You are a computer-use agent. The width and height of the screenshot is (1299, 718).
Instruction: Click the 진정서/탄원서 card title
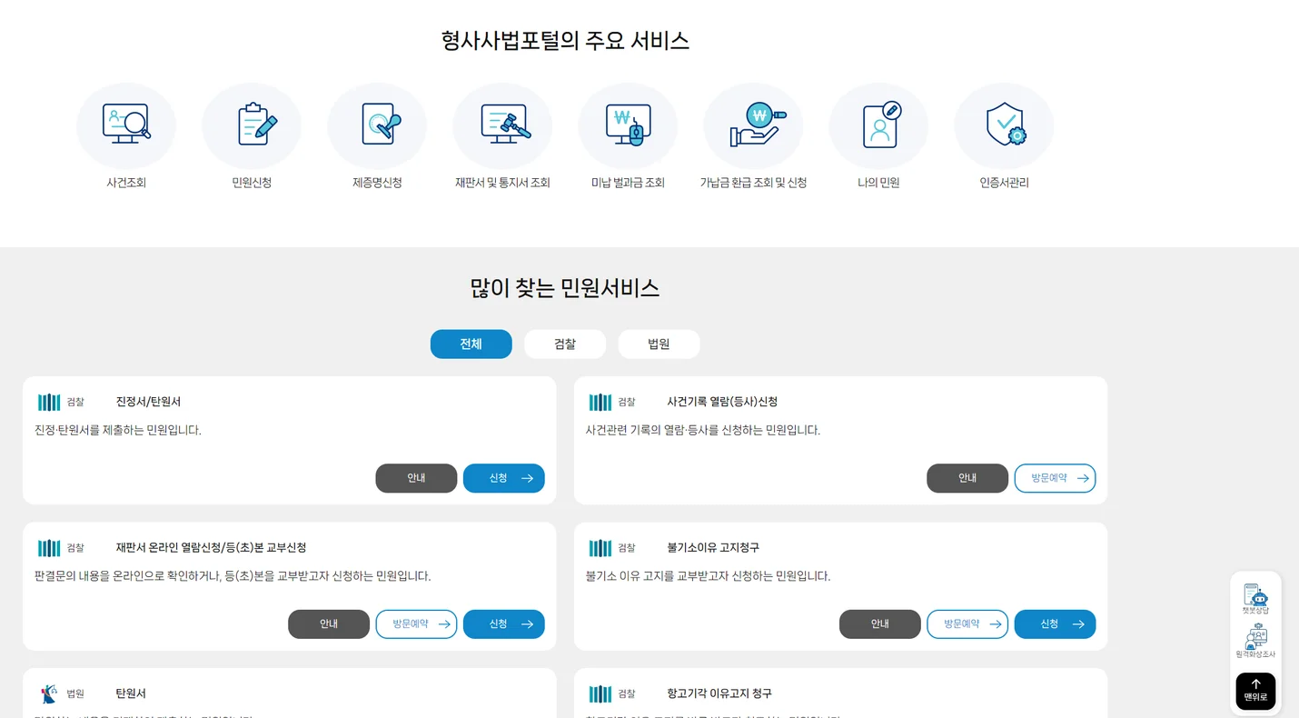149,402
